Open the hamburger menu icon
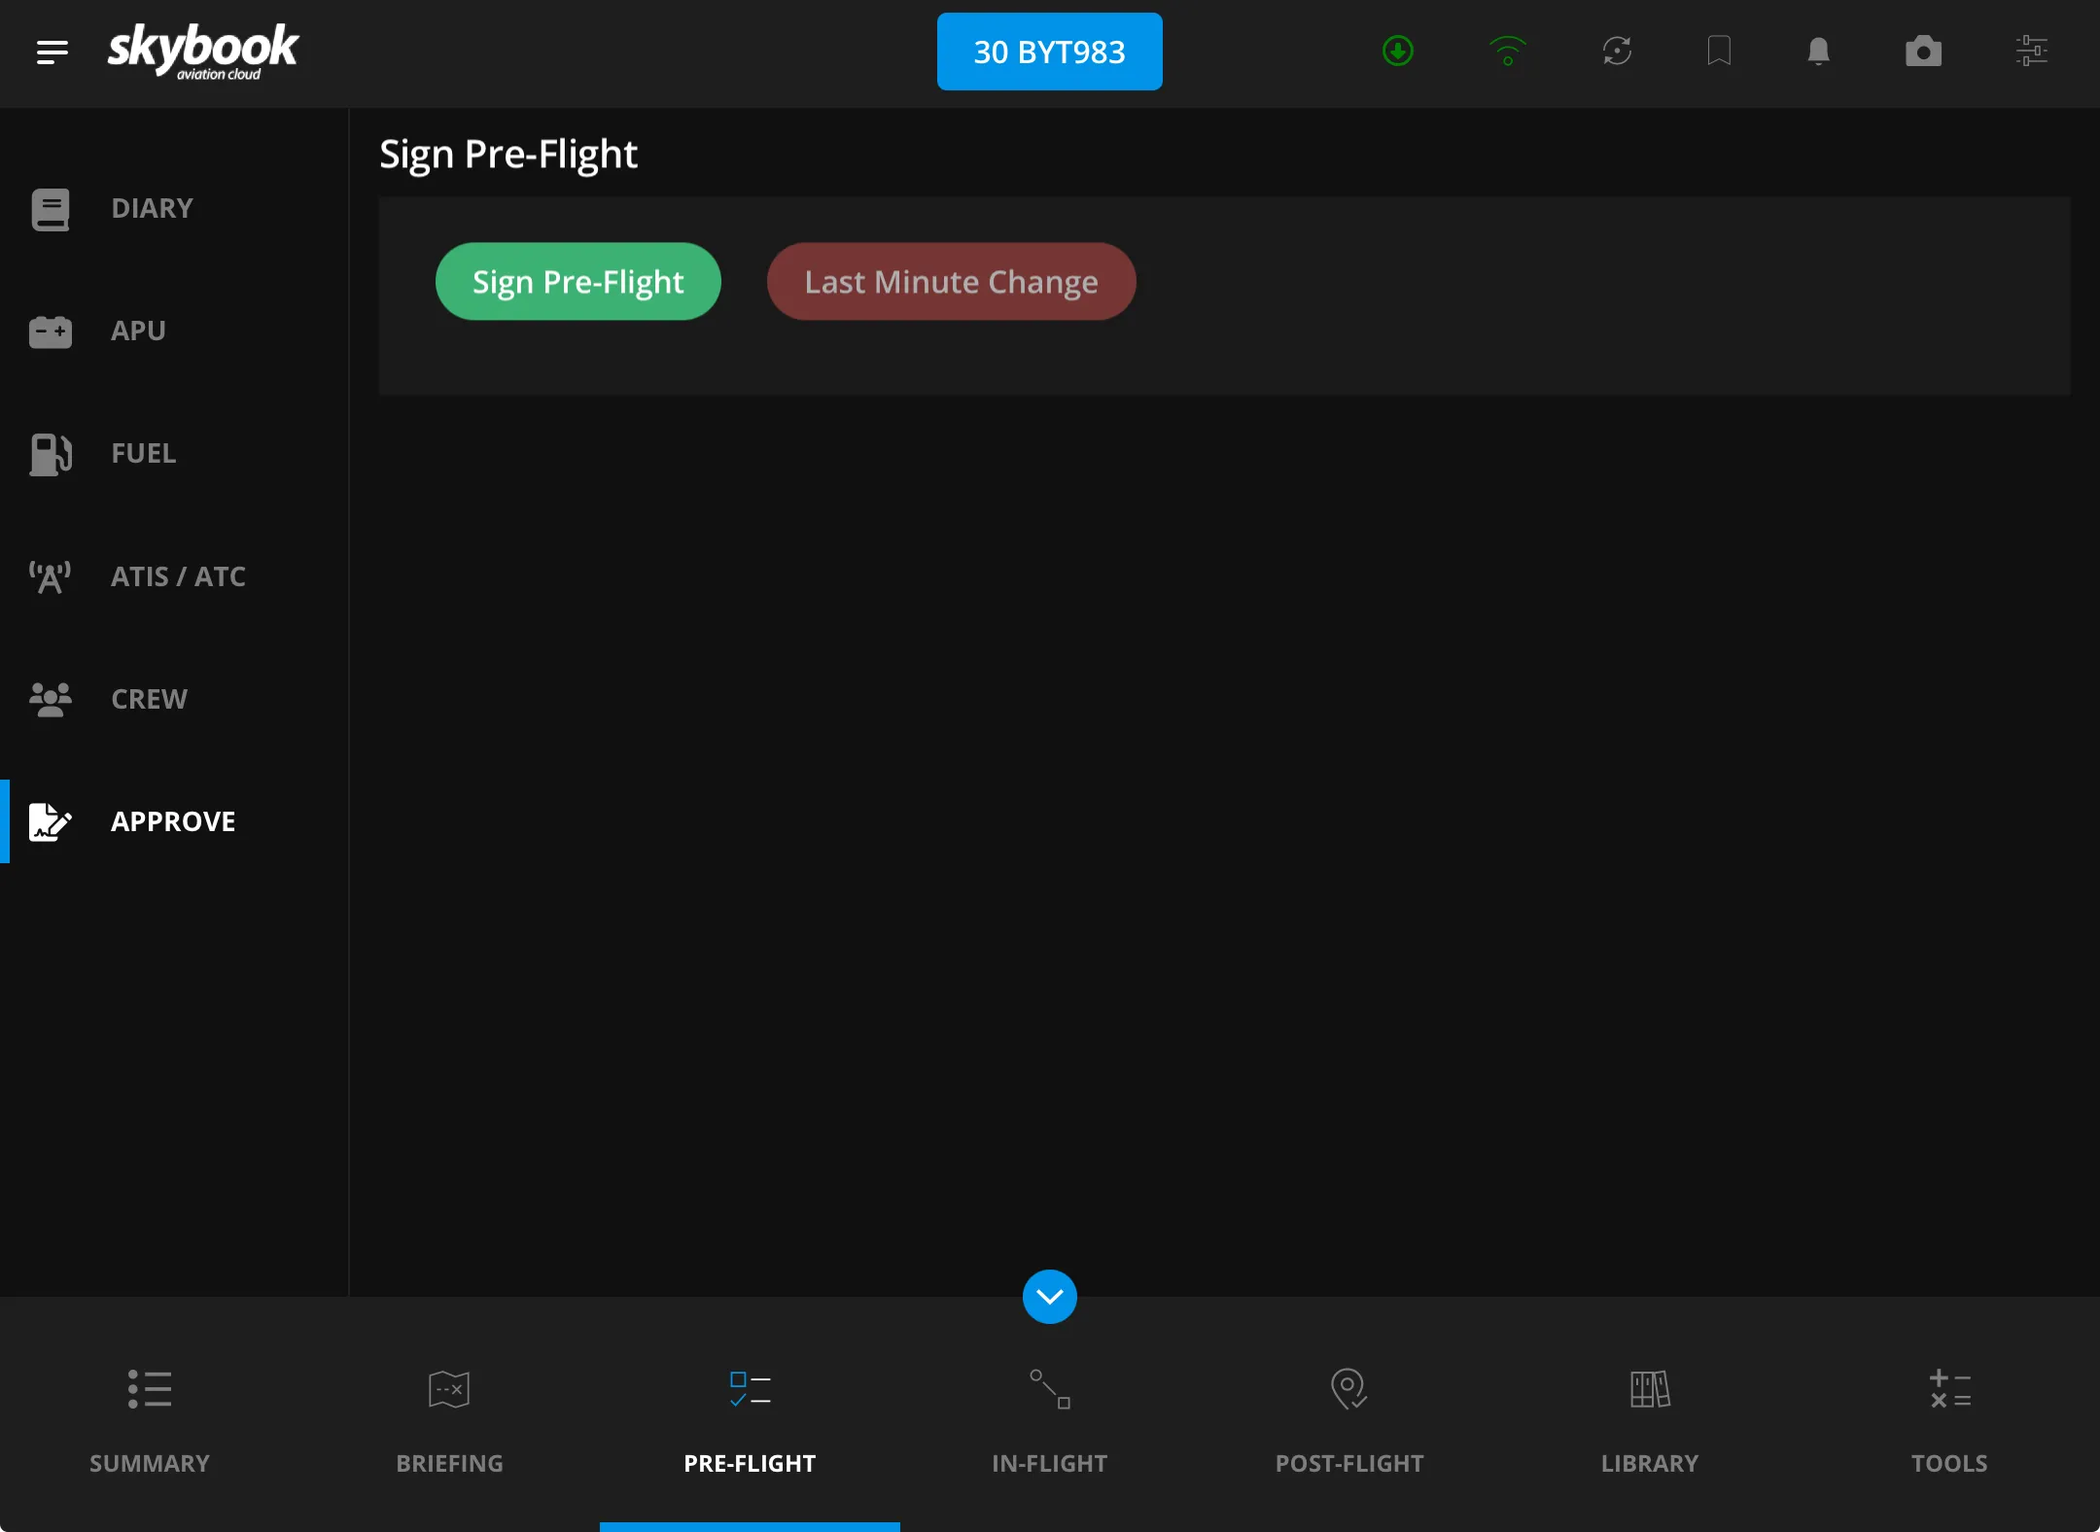The width and height of the screenshot is (2100, 1532). (52, 52)
